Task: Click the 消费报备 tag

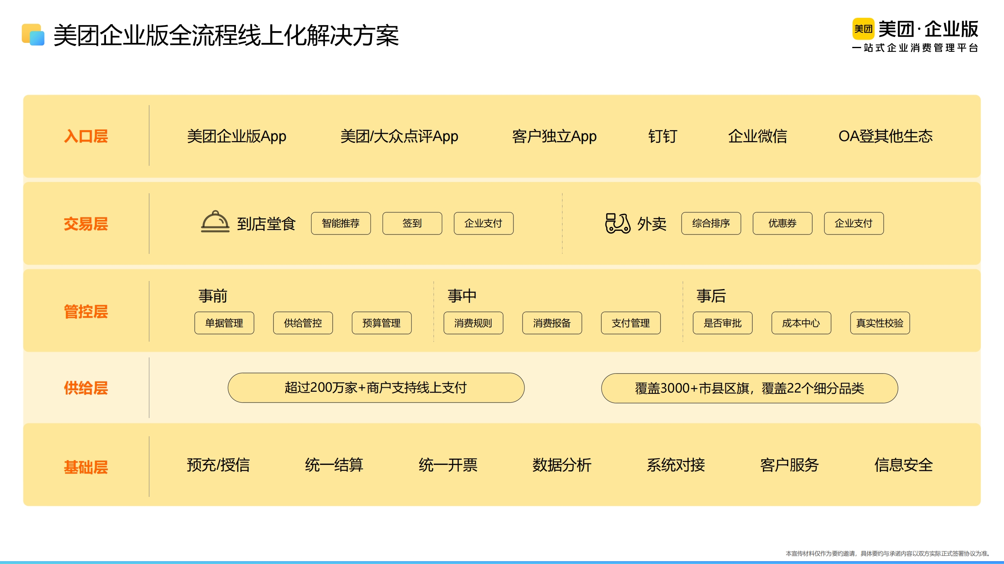Action: click(x=552, y=323)
